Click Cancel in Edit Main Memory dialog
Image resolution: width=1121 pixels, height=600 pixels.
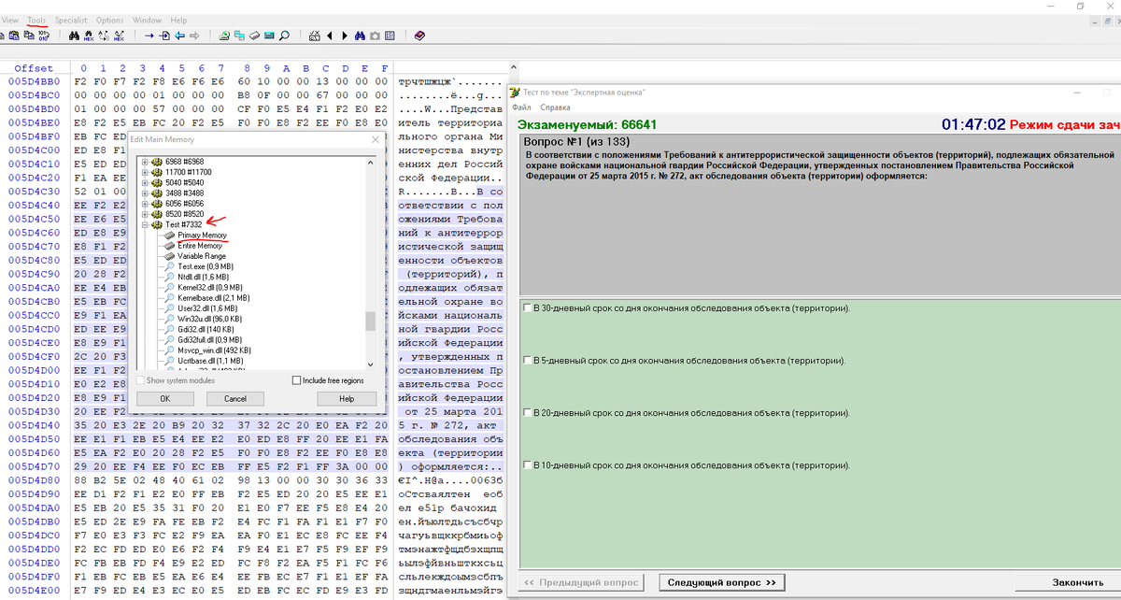[x=234, y=398]
